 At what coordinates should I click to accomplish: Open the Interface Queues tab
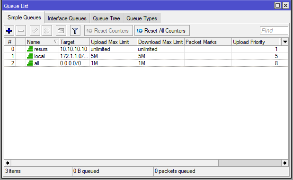click(x=67, y=18)
